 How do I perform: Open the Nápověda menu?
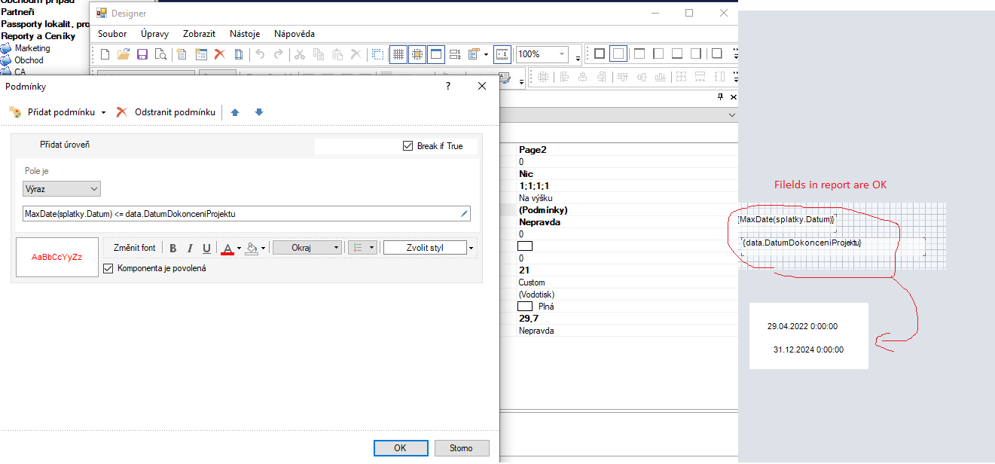[x=295, y=34]
